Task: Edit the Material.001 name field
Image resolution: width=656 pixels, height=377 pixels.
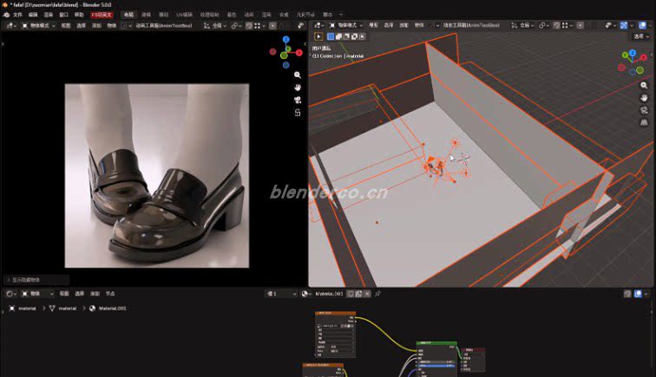Action: 329,294
